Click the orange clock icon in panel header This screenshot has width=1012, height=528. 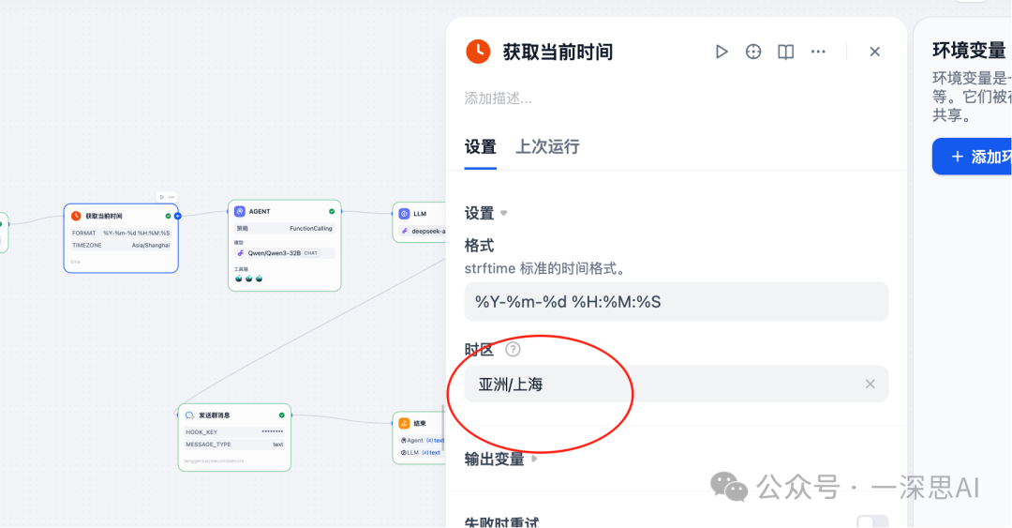478,52
